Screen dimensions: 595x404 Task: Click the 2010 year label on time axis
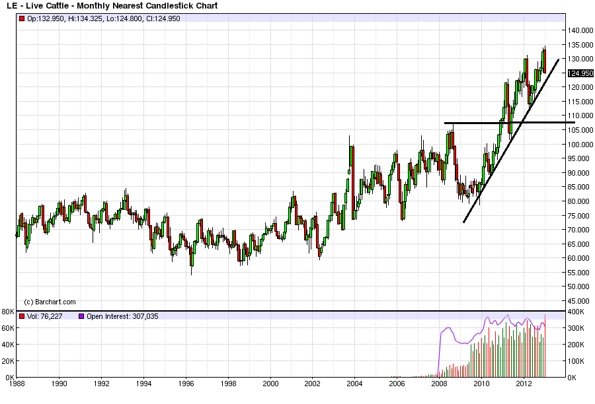[x=481, y=384]
